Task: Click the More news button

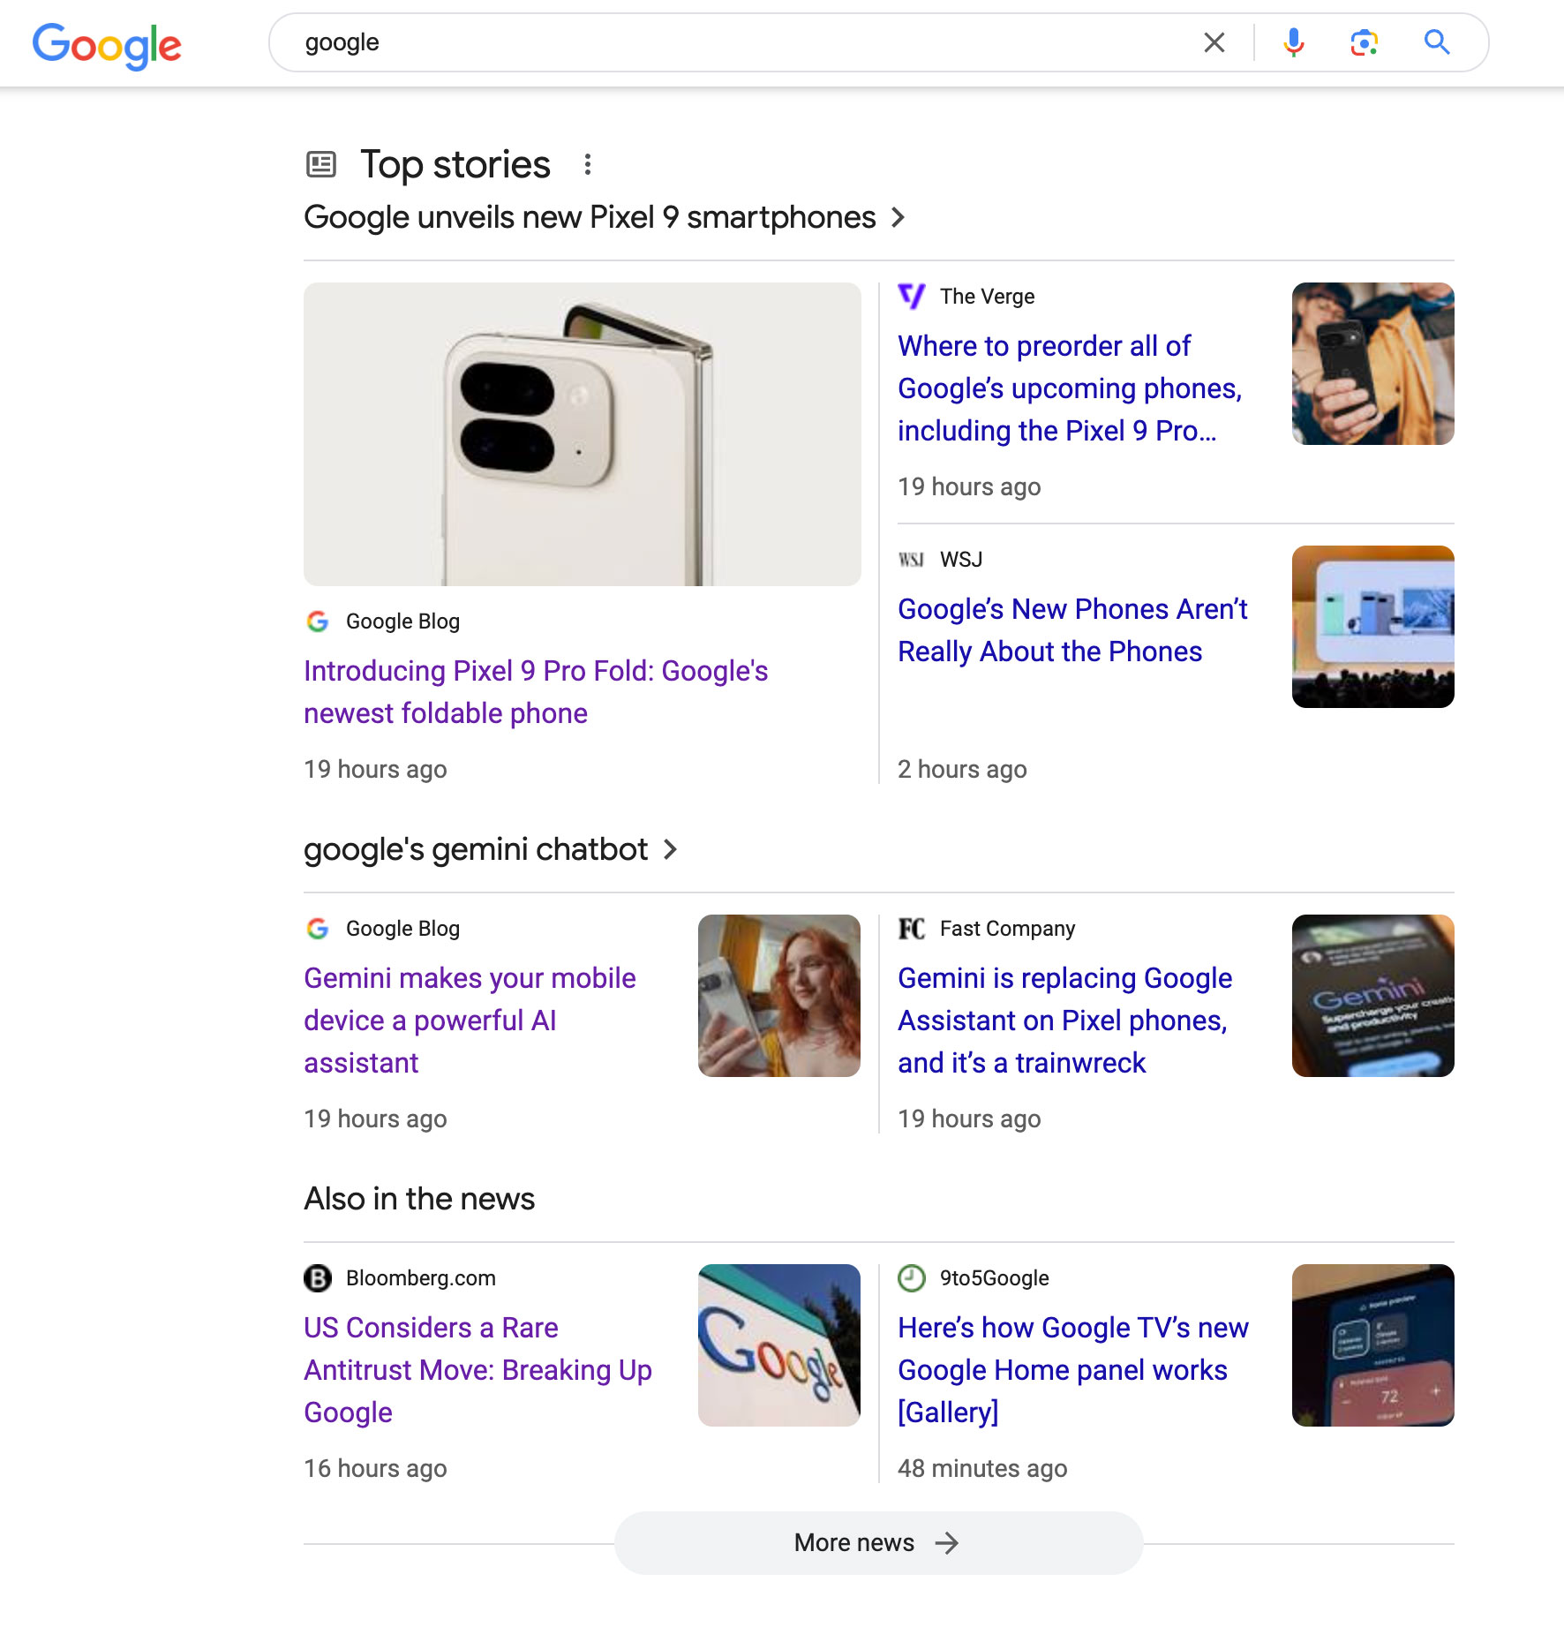Action: (878, 1542)
